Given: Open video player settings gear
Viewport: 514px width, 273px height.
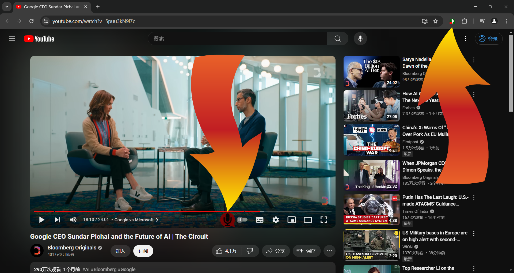Looking at the screenshot, I should pos(276,220).
